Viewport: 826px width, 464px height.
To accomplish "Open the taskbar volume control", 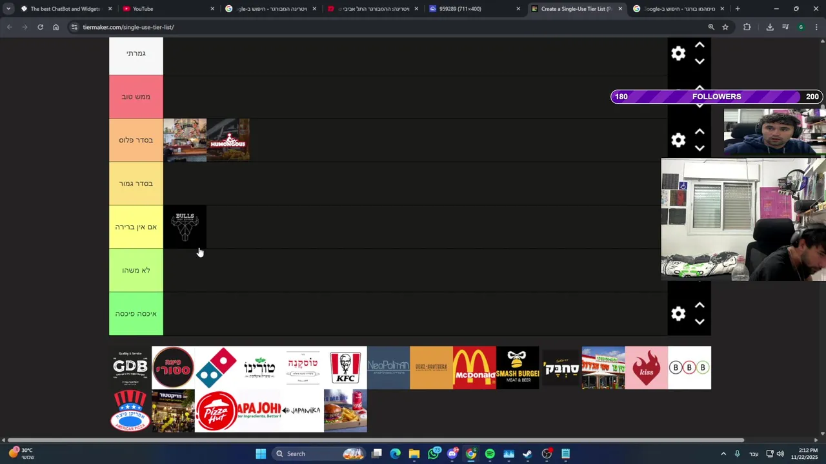I will (x=780, y=454).
